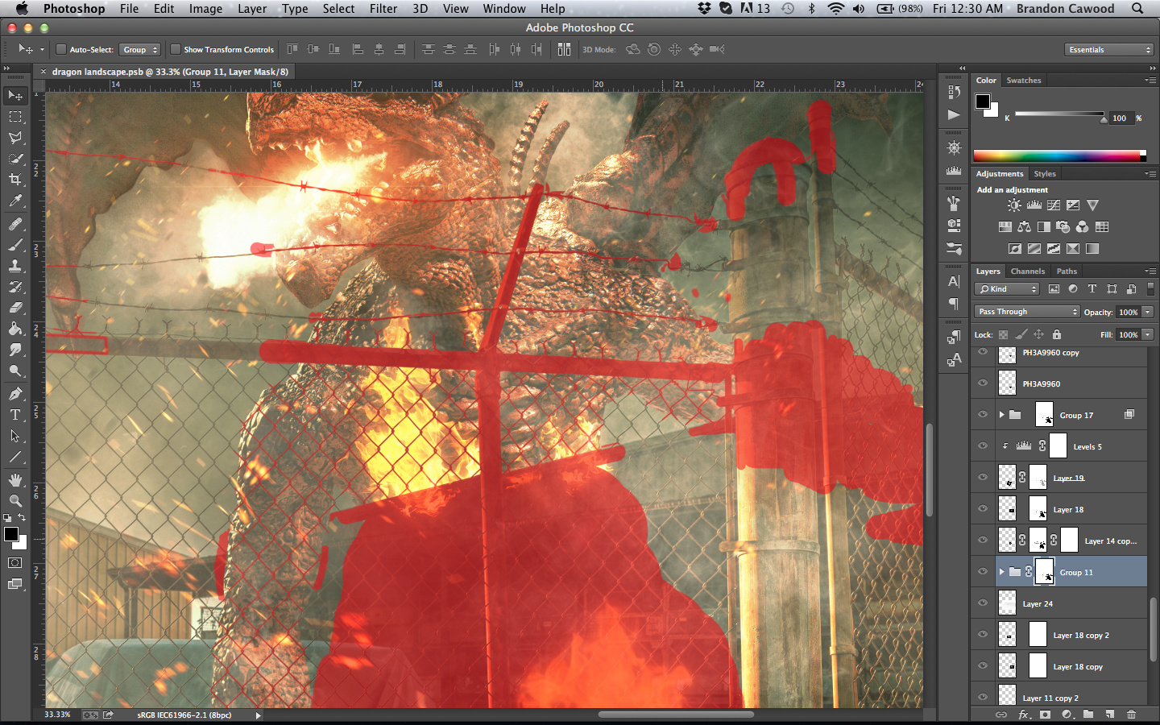1160x725 pixels.
Task: Open Spotlight search in menu bar
Action: coord(1137,9)
